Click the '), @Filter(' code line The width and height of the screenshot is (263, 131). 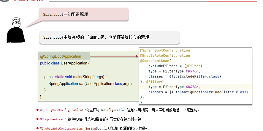(151, 82)
